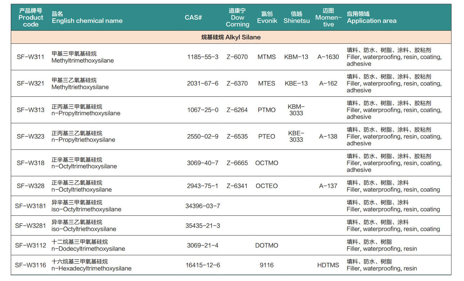464x281 pixels.
Task: Select CAS number 16415-12-6
Action: pos(203,265)
